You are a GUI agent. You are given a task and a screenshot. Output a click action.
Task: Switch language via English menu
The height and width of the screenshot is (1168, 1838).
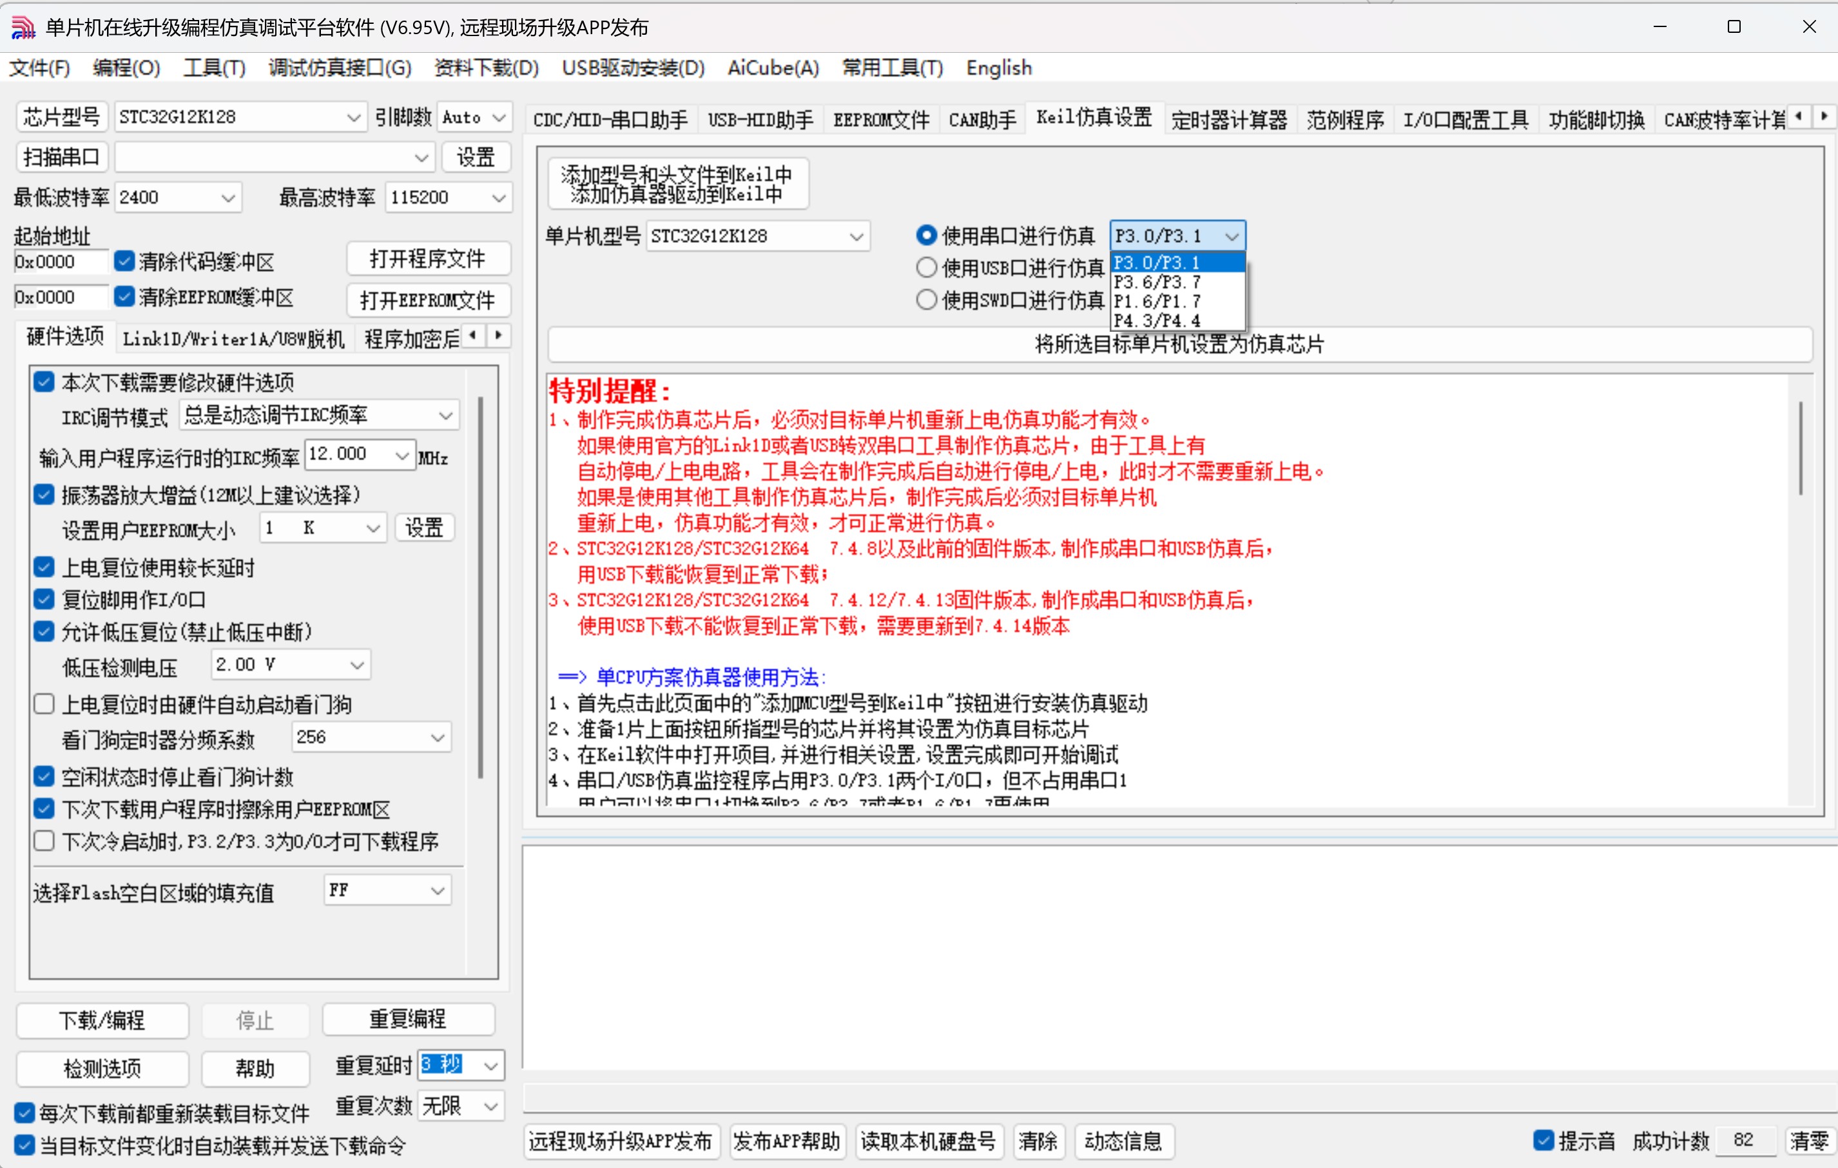coord(998,68)
